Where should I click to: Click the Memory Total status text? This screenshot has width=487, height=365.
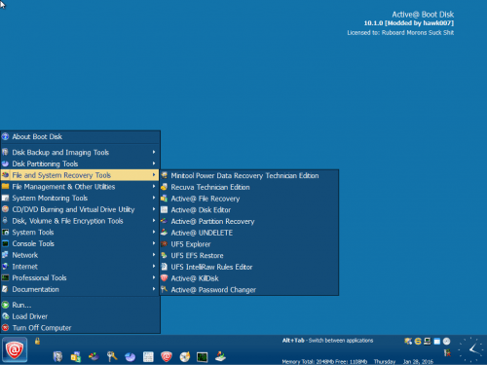pyautogui.click(x=324, y=361)
